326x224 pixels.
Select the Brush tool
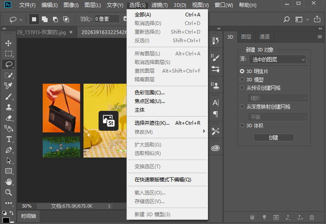(x=8, y=97)
